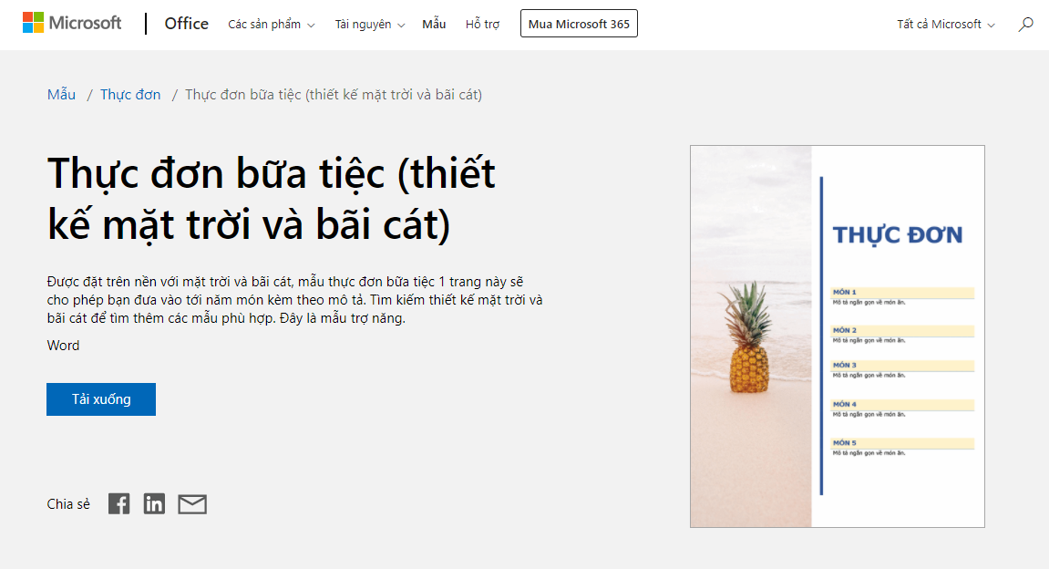
Task: Click the "Tải xuống" download button
Action: (x=100, y=398)
